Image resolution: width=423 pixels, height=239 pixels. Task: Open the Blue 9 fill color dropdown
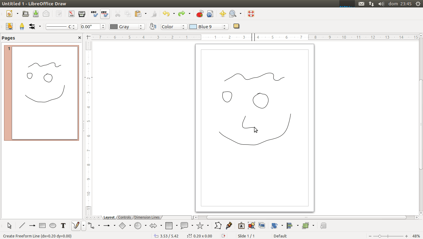[224, 26]
